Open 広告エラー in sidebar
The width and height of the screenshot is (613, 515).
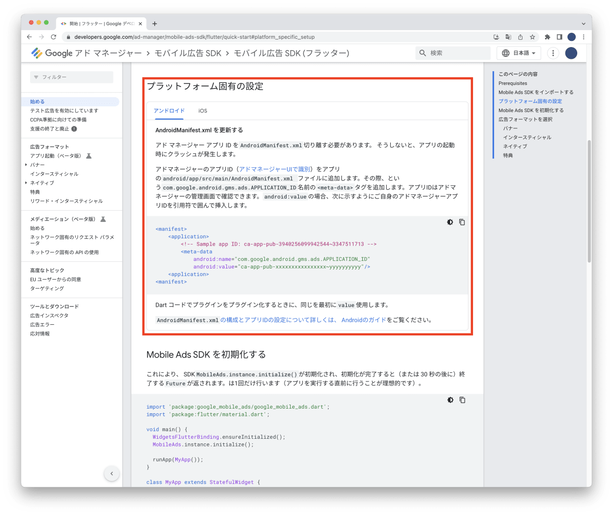(42, 325)
